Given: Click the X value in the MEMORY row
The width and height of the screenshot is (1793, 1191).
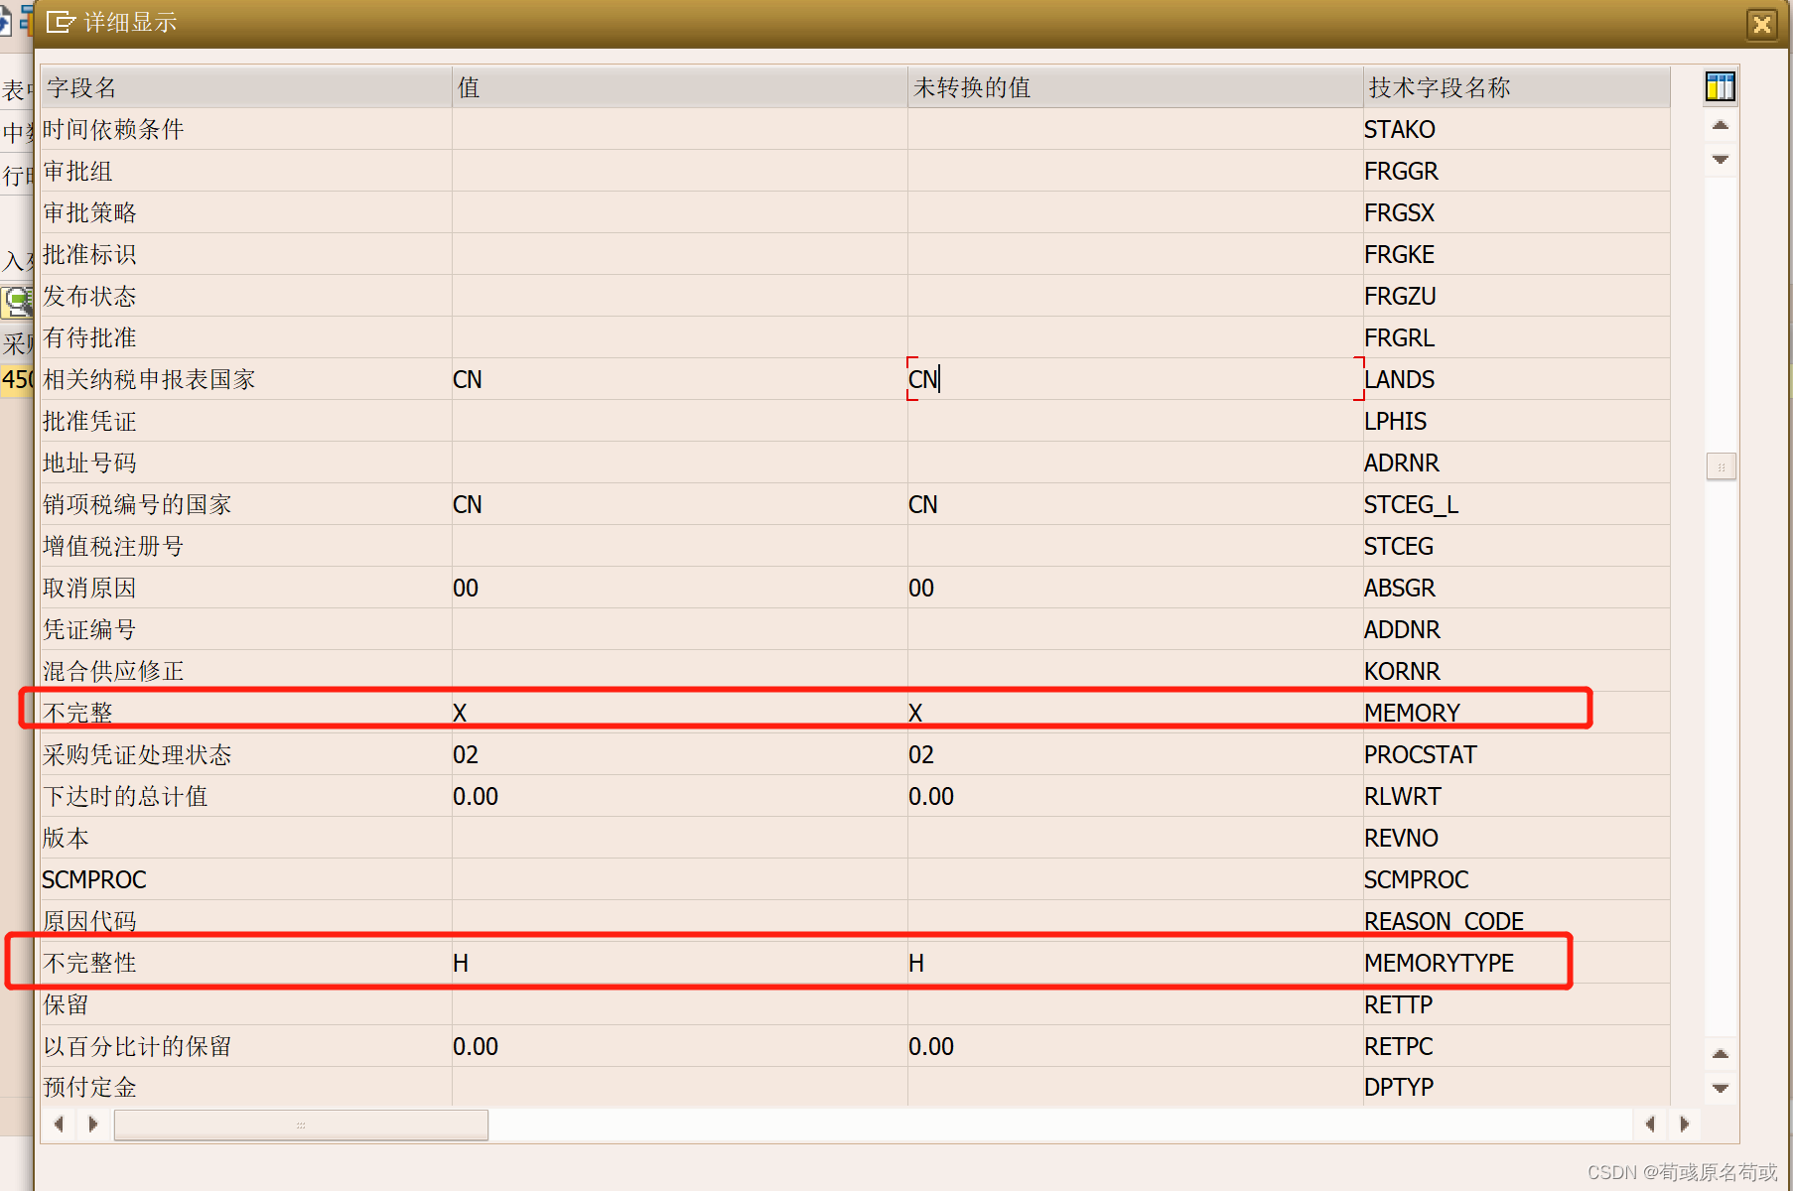Looking at the screenshot, I should (x=460, y=713).
